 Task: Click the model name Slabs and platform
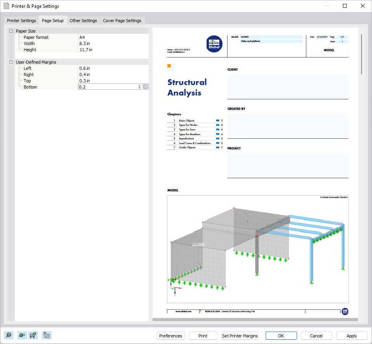coord(250,41)
